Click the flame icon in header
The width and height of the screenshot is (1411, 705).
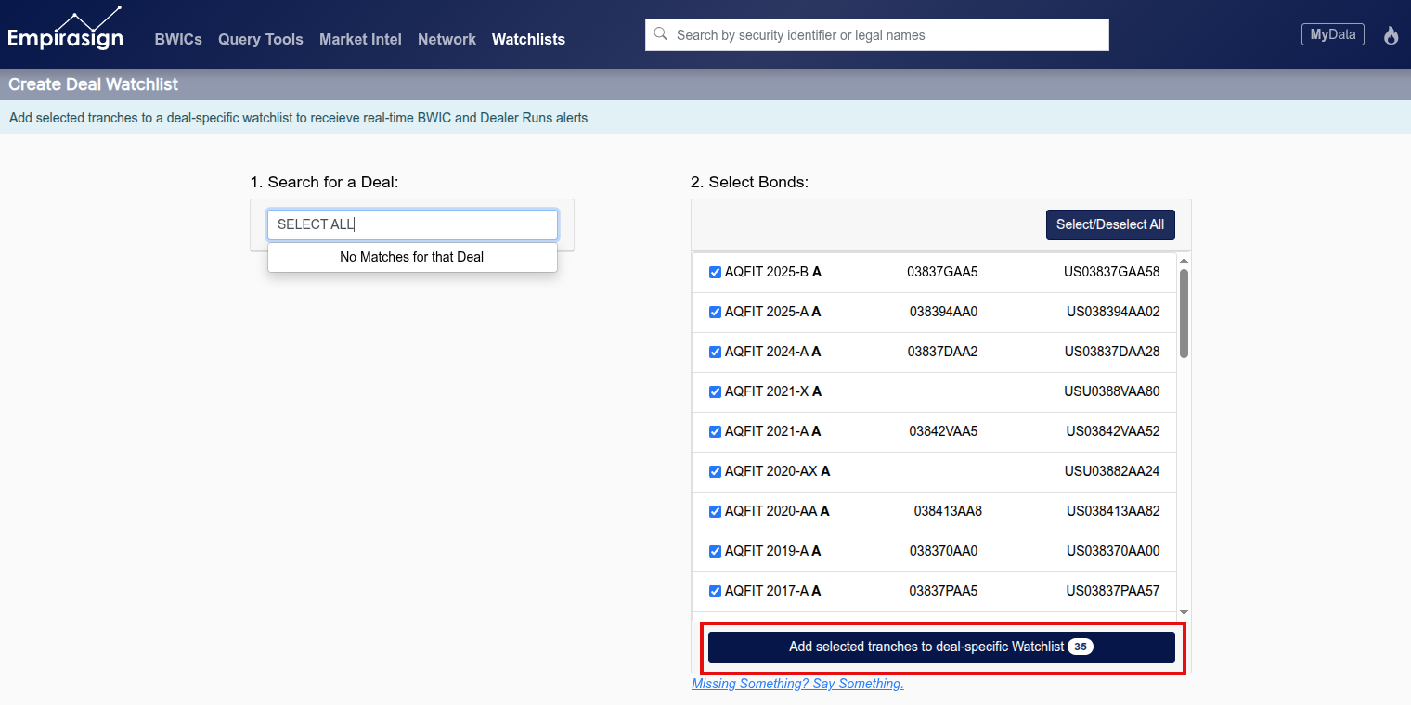tap(1391, 35)
